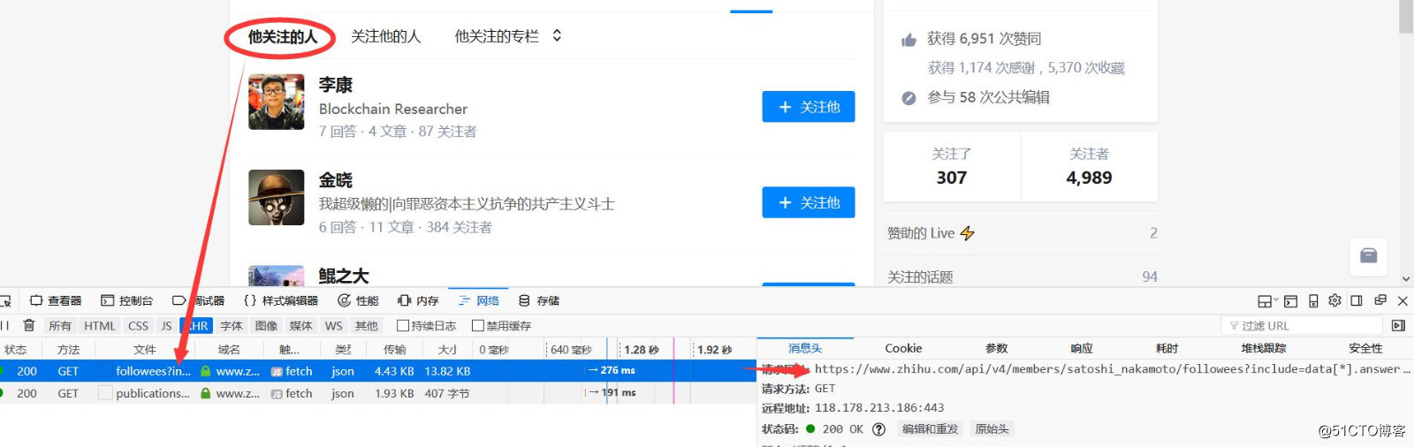1414x447 pixels.
Task: Switch to the 安全性 security tab
Action: (x=1365, y=348)
